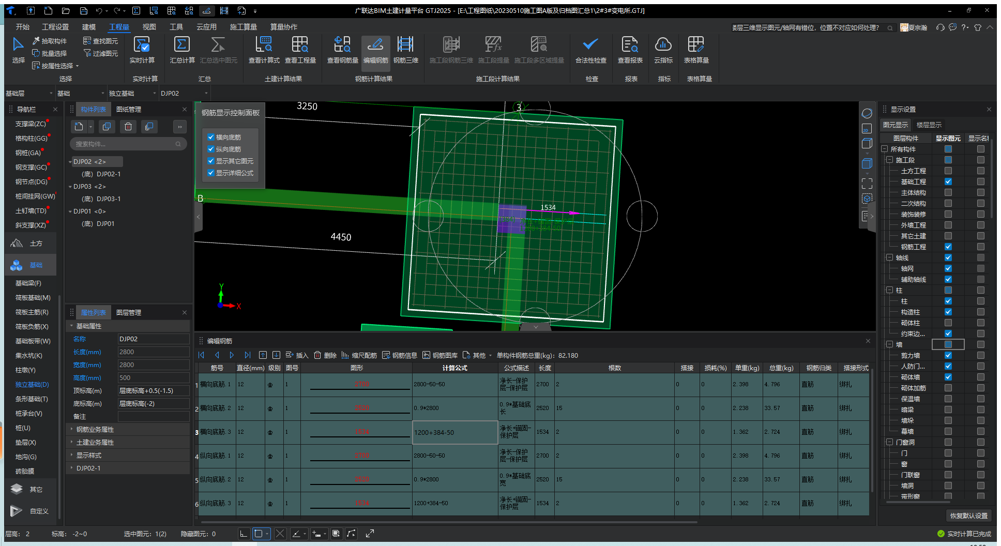Click copy component icon in 构件列表
Image resolution: width=1001 pixels, height=546 pixels.
coord(107,127)
